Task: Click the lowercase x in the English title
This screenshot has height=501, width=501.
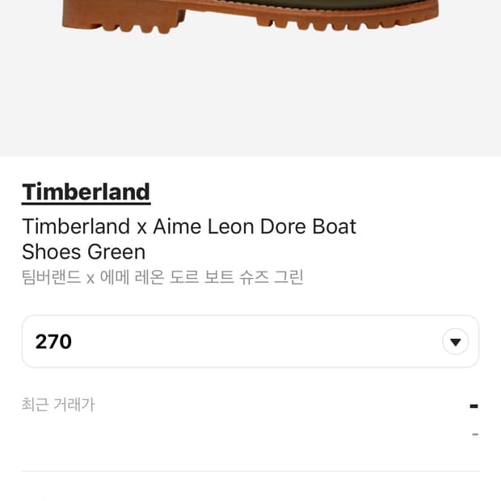Action: (x=141, y=227)
